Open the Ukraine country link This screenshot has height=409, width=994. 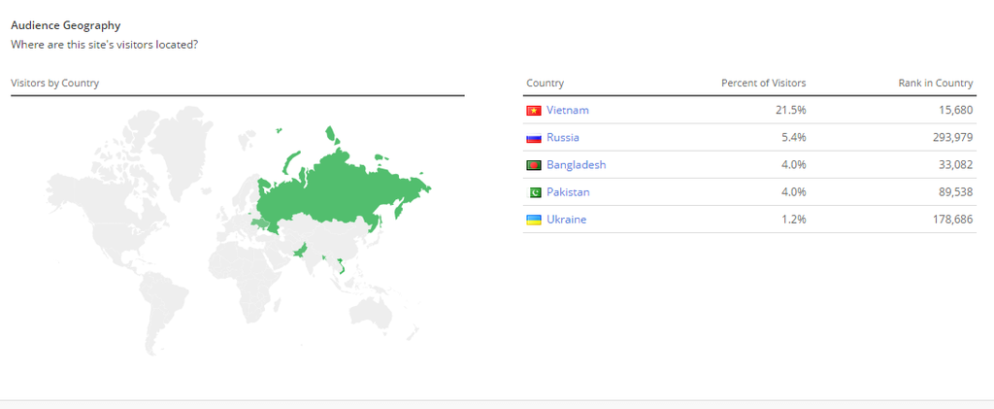click(566, 219)
